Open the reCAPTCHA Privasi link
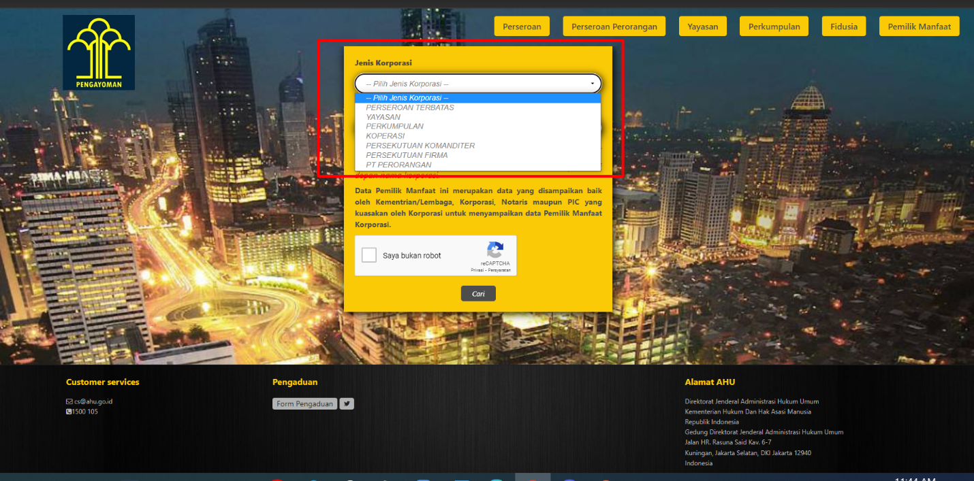 [x=477, y=270]
